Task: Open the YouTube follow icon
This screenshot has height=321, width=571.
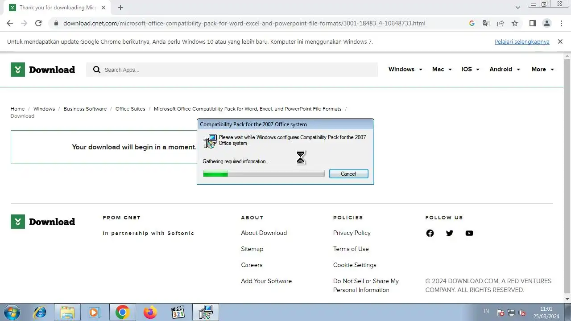Action: [x=469, y=233]
